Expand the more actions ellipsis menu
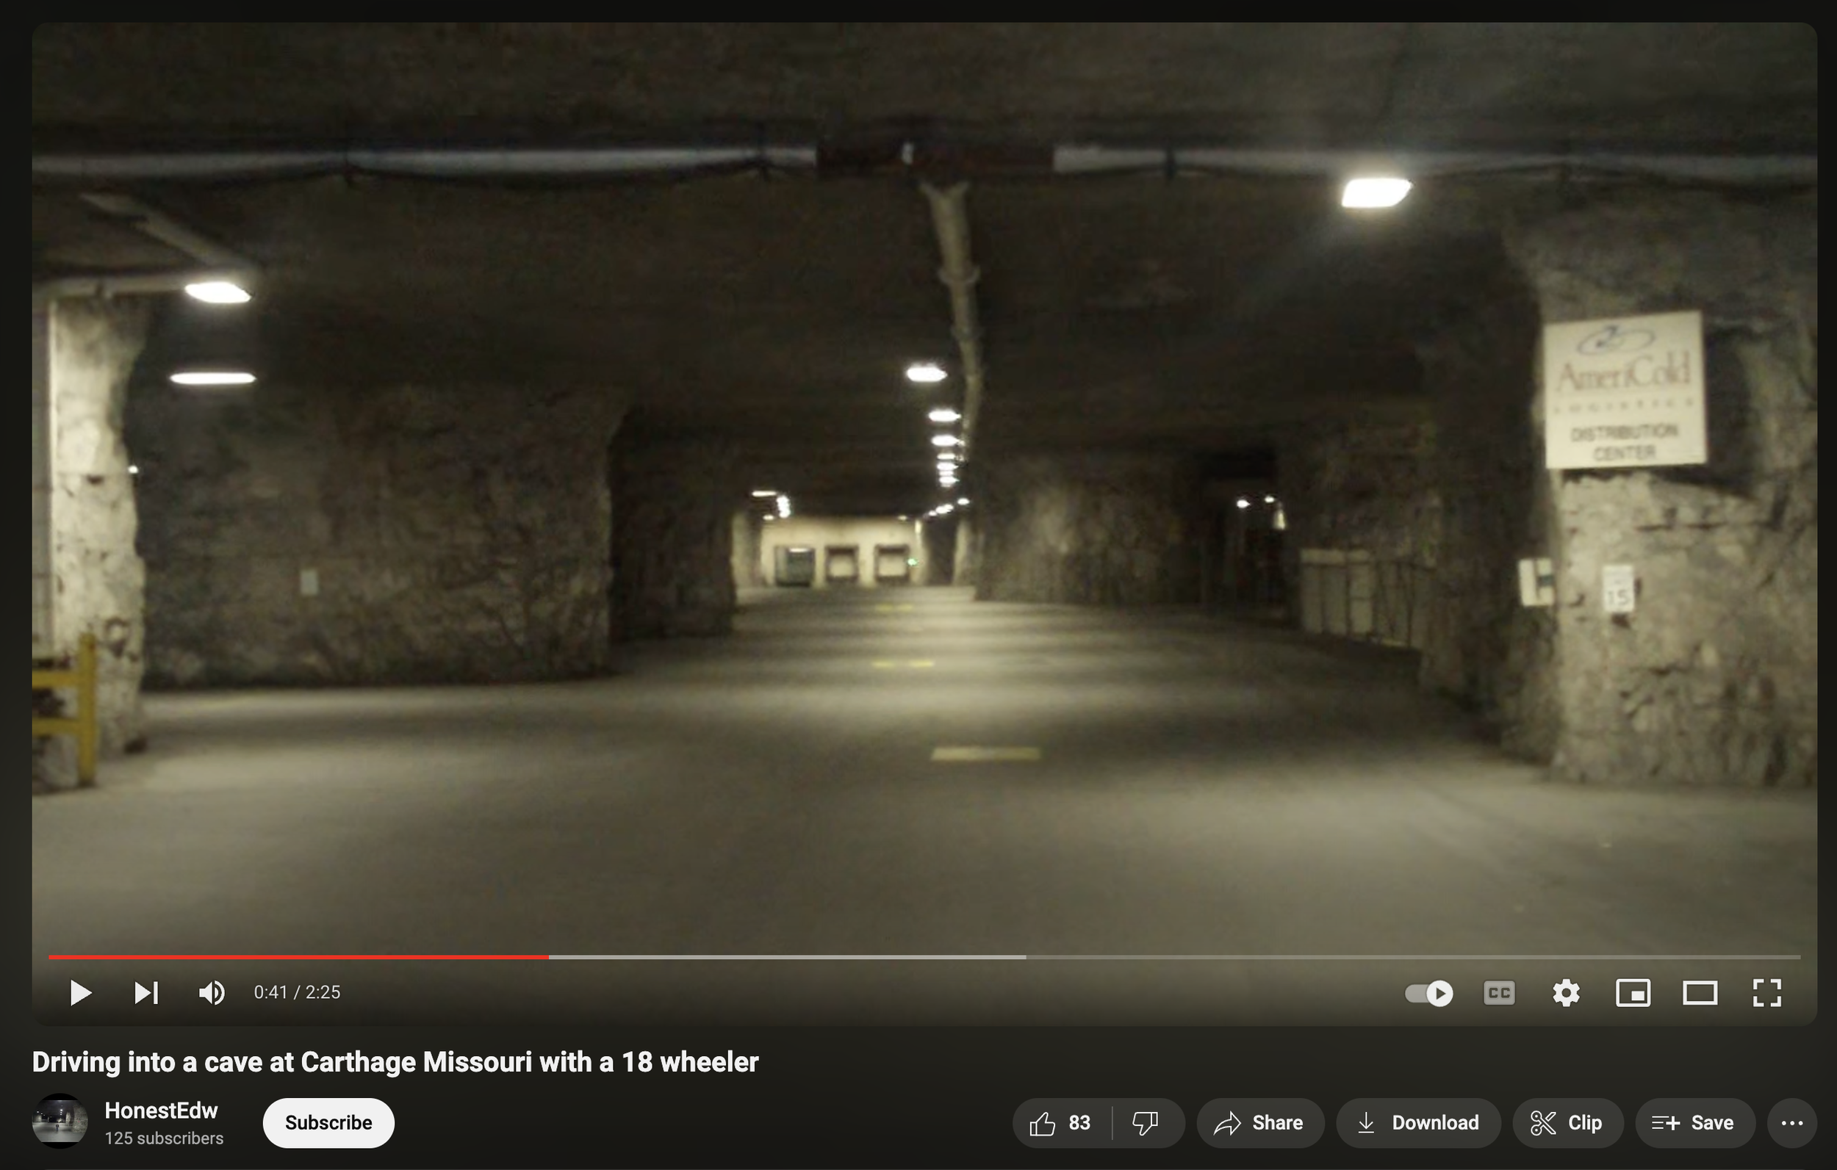The image size is (1837, 1170). pyautogui.click(x=1791, y=1123)
